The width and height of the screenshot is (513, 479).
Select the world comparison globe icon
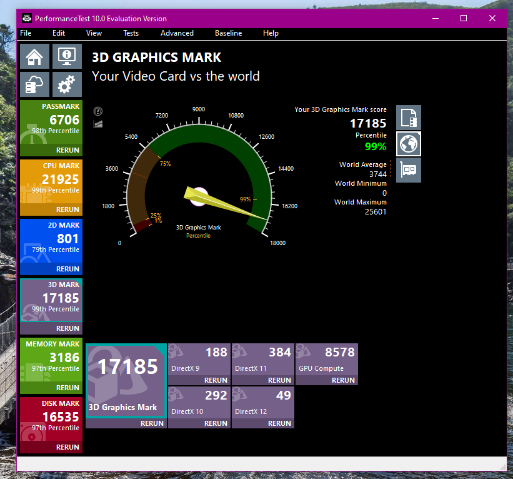(x=408, y=144)
